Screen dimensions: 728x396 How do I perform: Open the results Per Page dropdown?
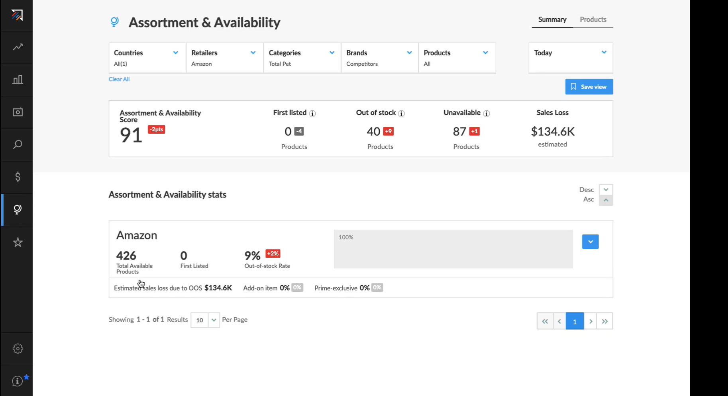[x=204, y=320]
